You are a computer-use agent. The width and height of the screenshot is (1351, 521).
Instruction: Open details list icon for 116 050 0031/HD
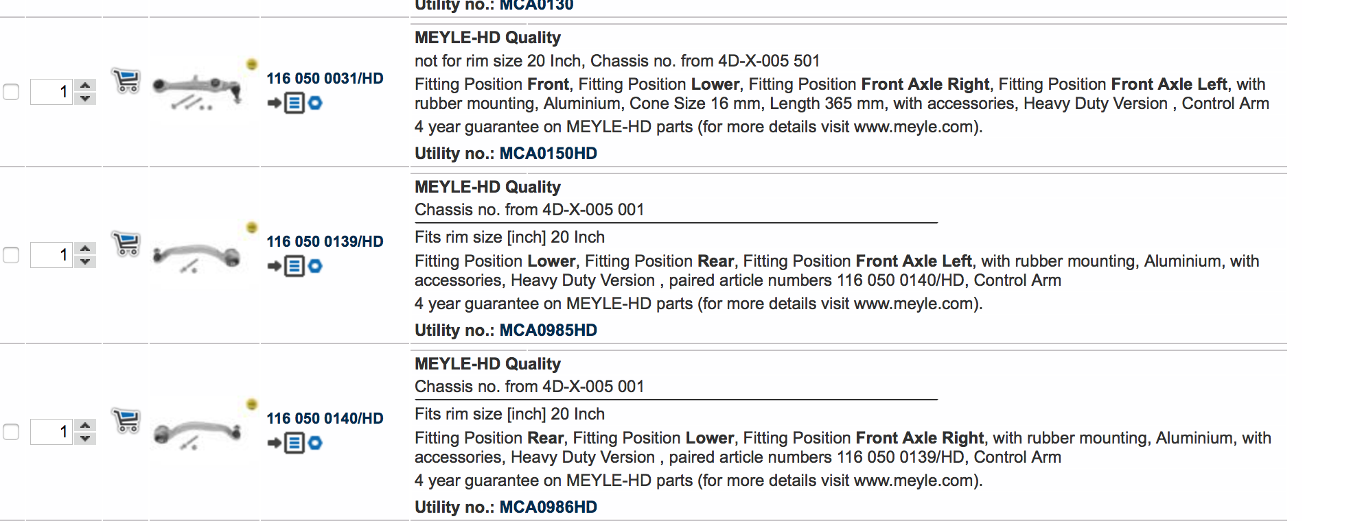(x=295, y=103)
